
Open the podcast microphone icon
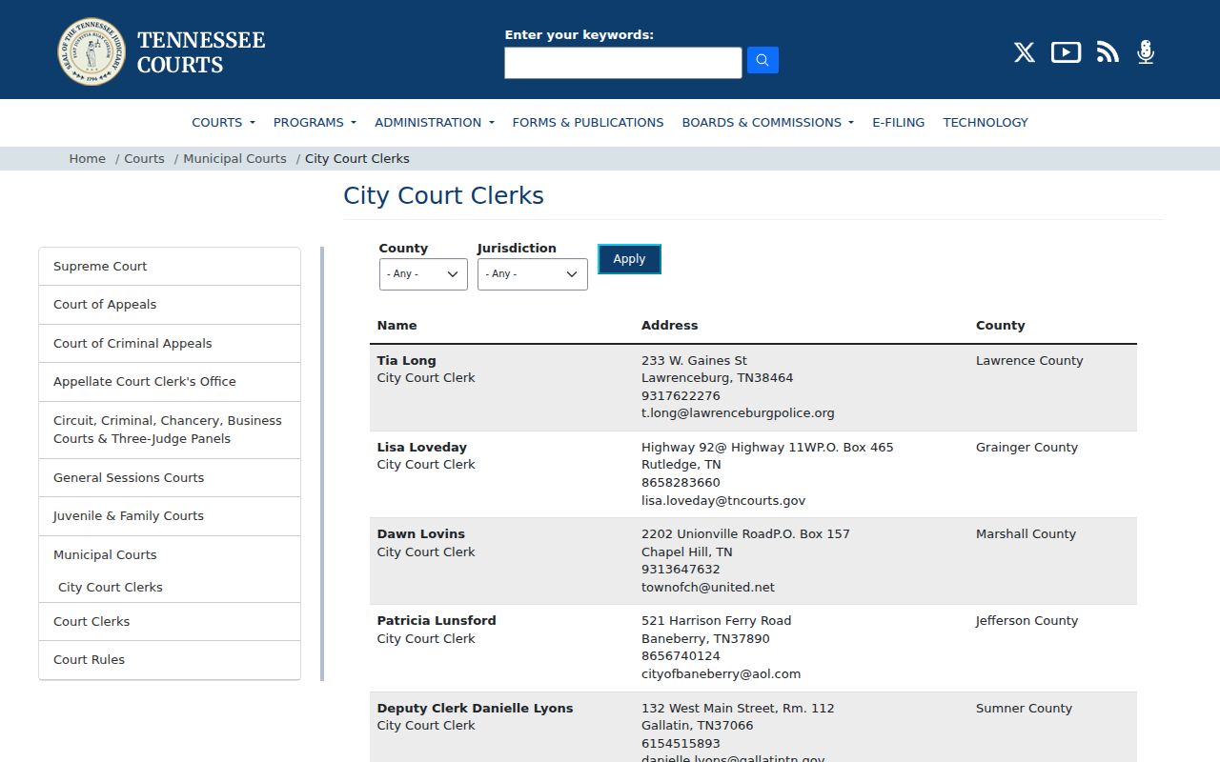(x=1146, y=52)
